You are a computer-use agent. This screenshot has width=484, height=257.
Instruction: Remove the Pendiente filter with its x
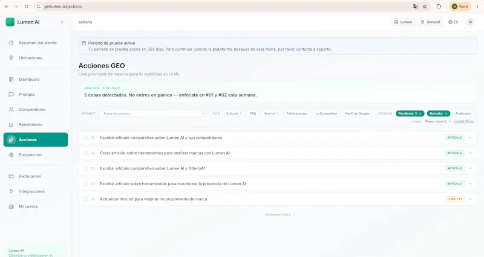coord(420,113)
